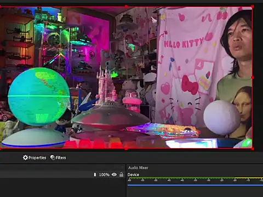Open the Filters dialog for the source
This screenshot has width=263, height=197.
[x=58, y=158]
